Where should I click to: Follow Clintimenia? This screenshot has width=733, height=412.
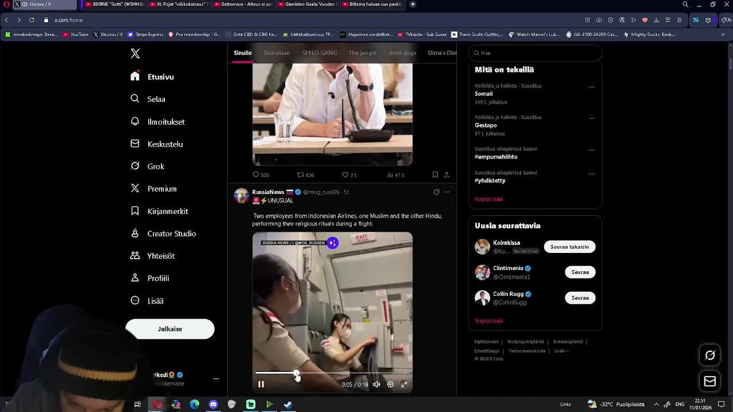(x=580, y=272)
